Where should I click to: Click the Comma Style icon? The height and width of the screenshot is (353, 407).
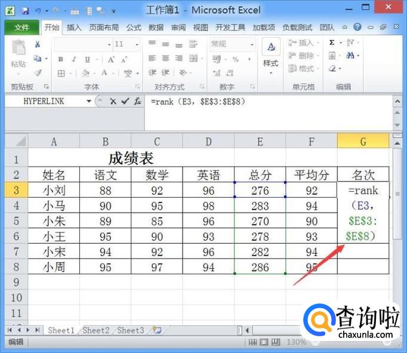tap(249, 60)
